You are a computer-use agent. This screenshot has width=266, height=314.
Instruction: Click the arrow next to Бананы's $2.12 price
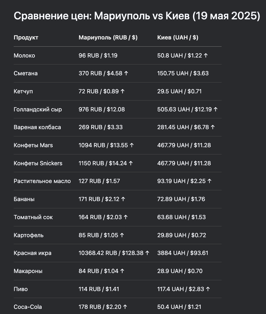(x=123, y=199)
